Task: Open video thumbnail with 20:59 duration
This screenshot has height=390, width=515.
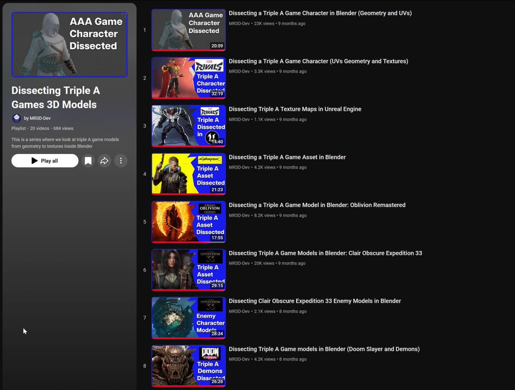Action: pos(188,30)
